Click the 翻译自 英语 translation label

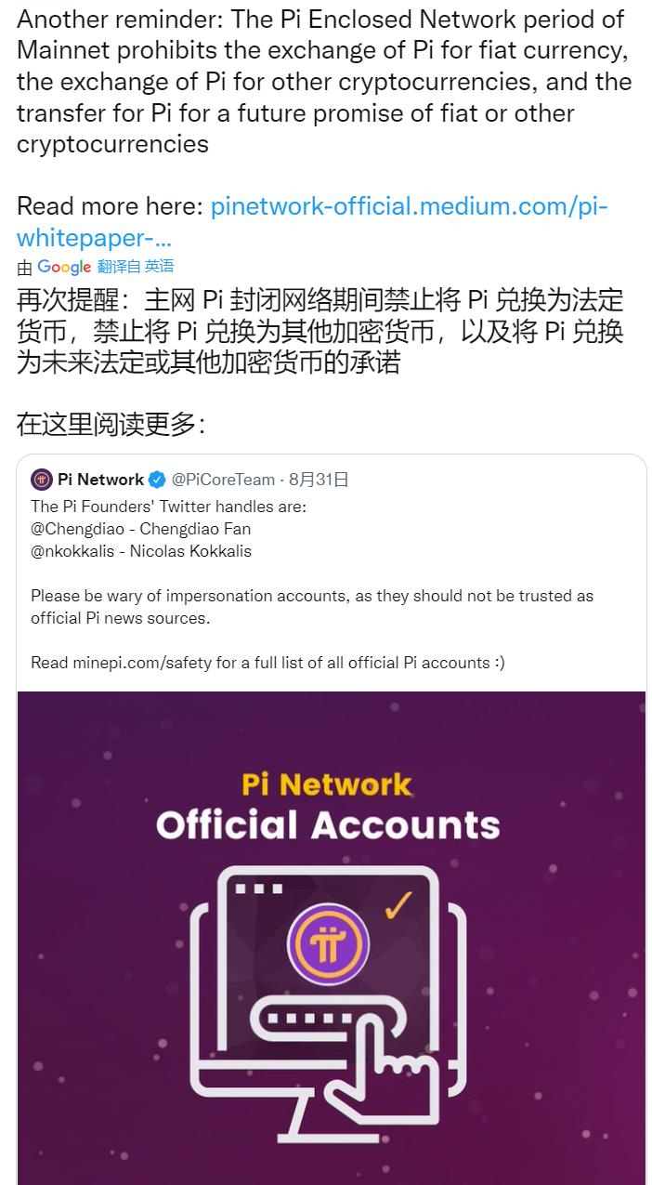(x=136, y=267)
